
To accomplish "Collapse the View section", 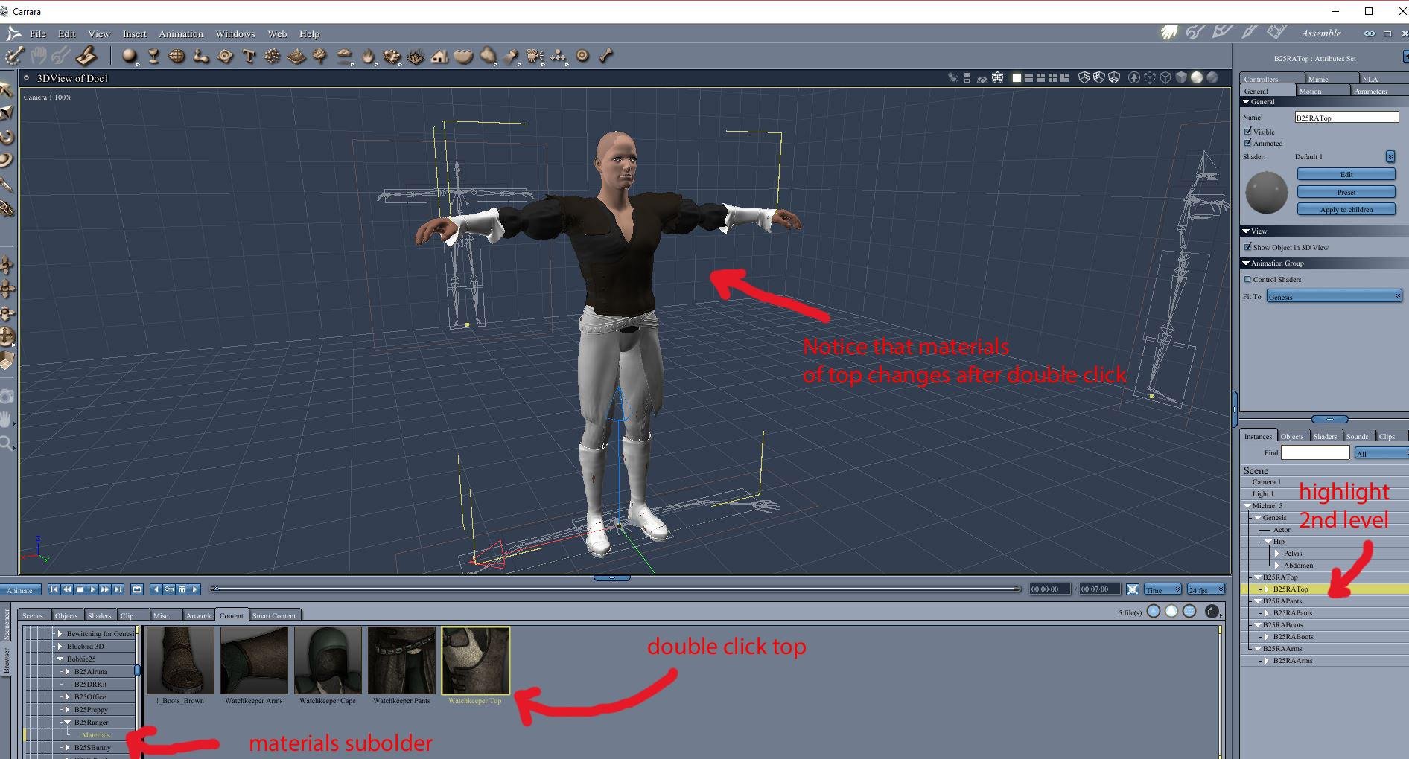I will pos(1246,231).
